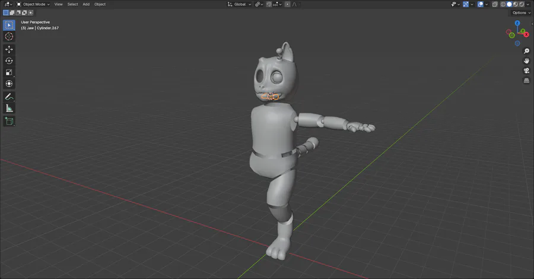Expand the overlays settings arrow
This screenshot has height=279, width=534.
coord(487,4)
